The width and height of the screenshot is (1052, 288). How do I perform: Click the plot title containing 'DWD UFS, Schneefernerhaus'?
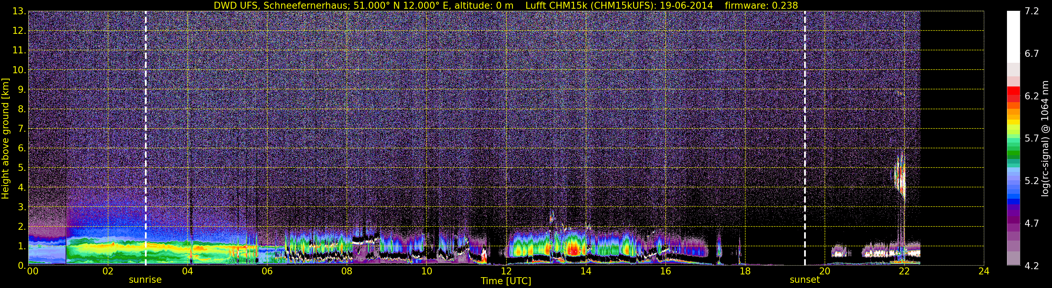(x=506, y=5)
